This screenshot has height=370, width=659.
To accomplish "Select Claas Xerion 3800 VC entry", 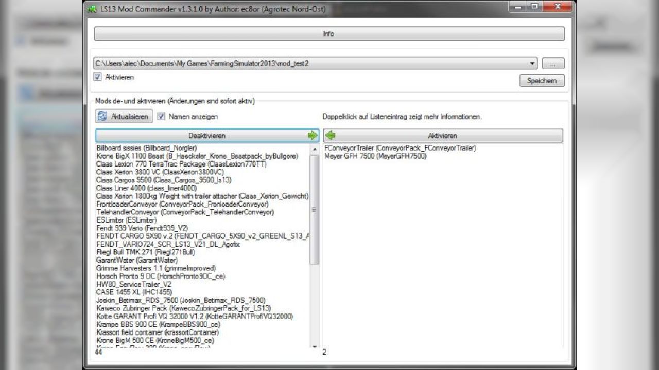I will click(160, 172).
